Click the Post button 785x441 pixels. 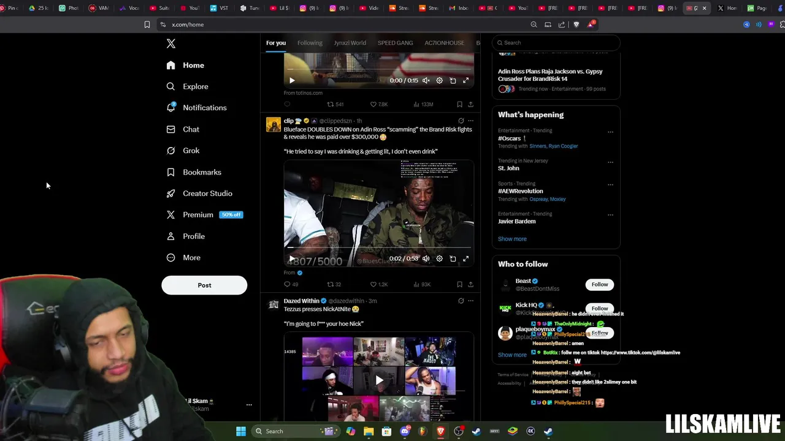204,285
